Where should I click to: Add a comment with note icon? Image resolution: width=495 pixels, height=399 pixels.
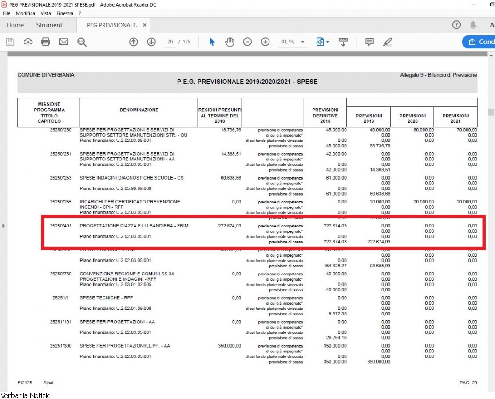(369, 42)
